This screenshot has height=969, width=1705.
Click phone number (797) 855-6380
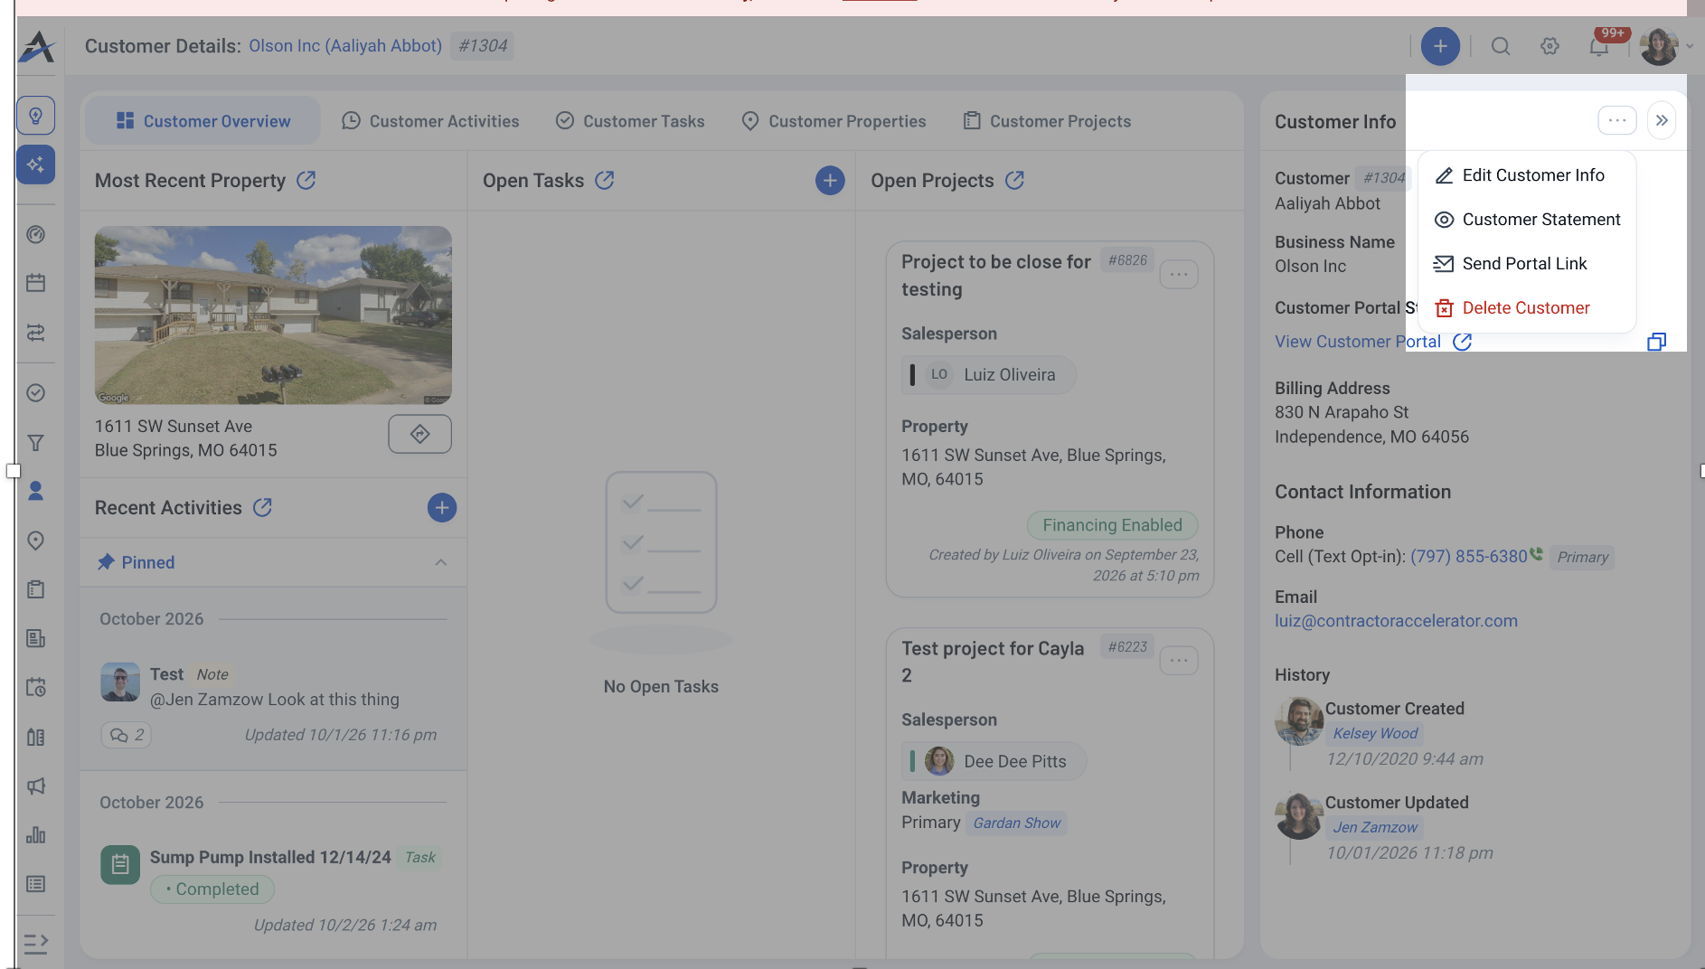1469,556
